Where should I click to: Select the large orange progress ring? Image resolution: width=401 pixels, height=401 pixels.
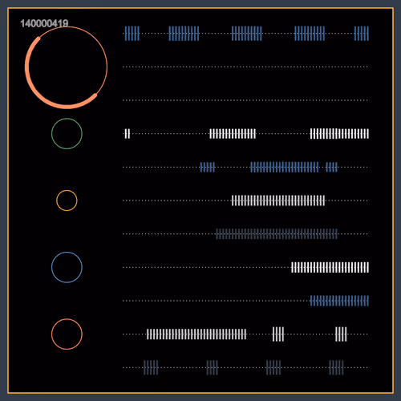click(x=67, y=67)
